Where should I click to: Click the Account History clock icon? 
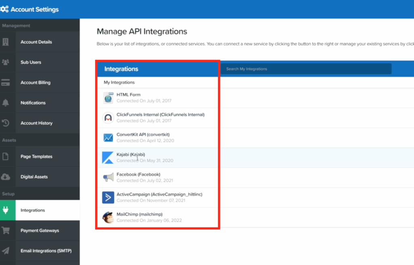[6, 123]
